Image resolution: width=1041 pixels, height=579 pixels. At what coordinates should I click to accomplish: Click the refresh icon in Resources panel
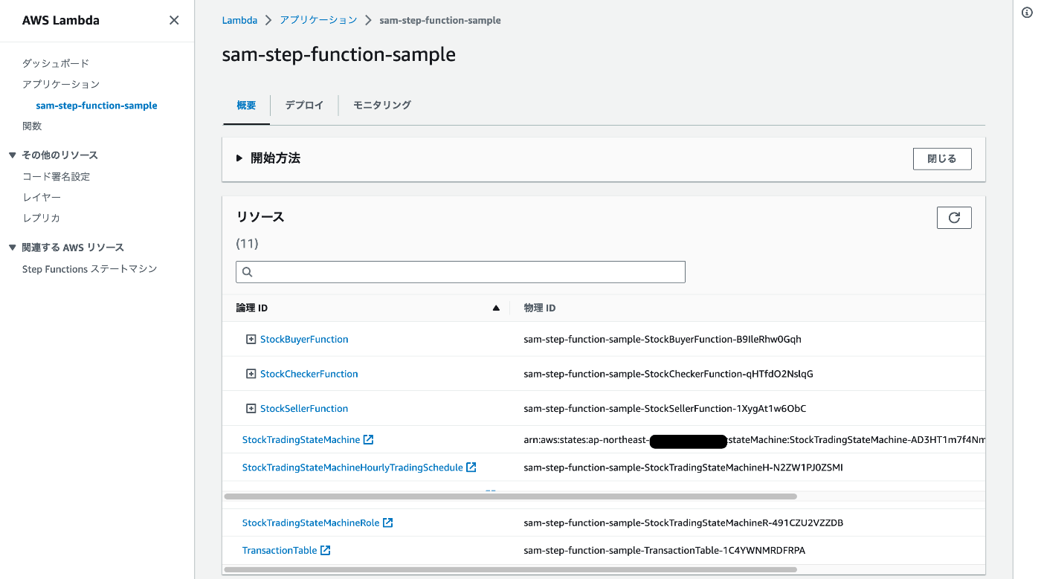(x=954, y=218)
